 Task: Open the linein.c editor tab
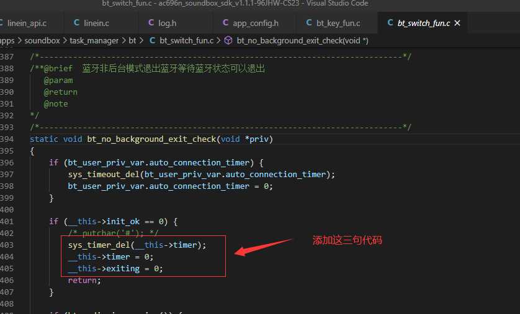pos(97,23)
